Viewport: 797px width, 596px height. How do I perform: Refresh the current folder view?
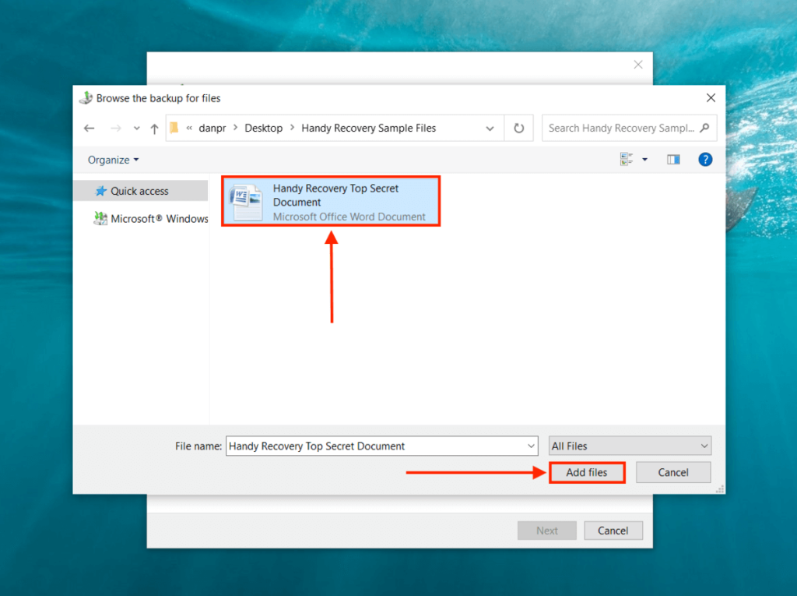(x=518, y=127)
